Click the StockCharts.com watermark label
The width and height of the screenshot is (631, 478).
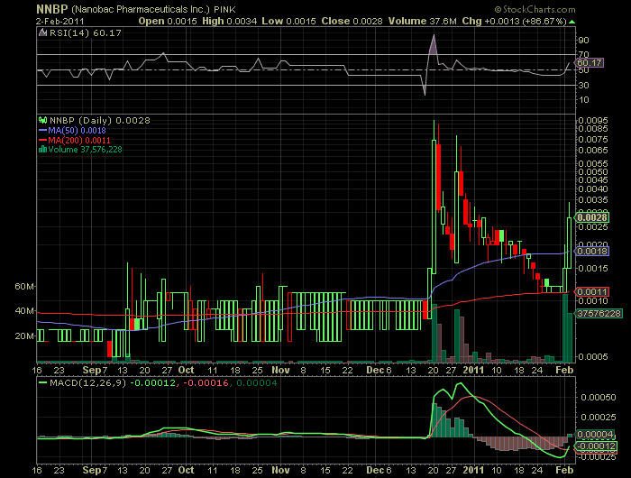(x=535, y=9)
